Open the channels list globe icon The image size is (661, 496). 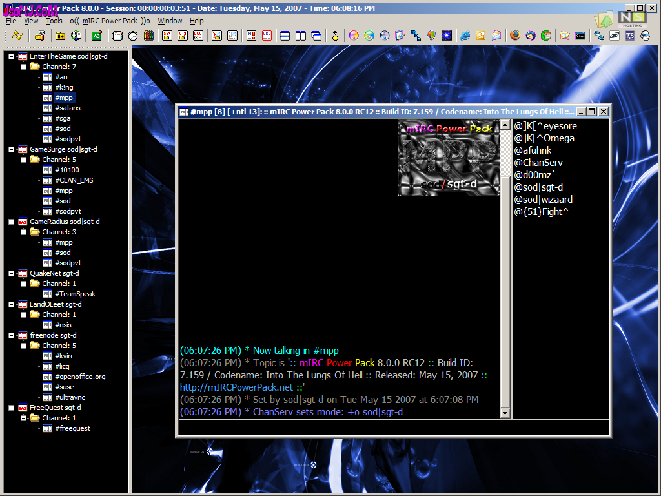(76, 36)
